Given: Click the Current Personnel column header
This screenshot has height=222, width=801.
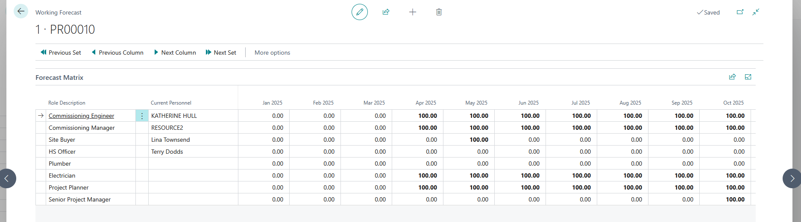Looking at the screenshot, I should (171, 103).
